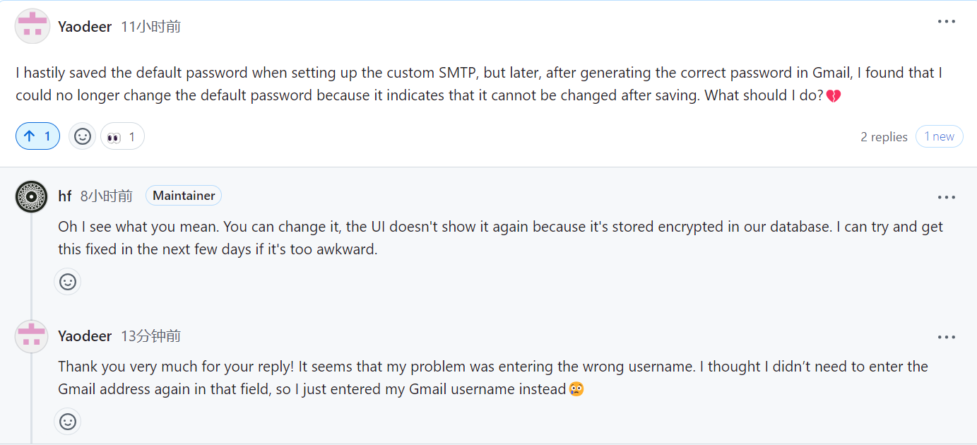Open the 13分钟前 timestamp permalink
Viewport: 977px width, 445px height.
[150, 336]
